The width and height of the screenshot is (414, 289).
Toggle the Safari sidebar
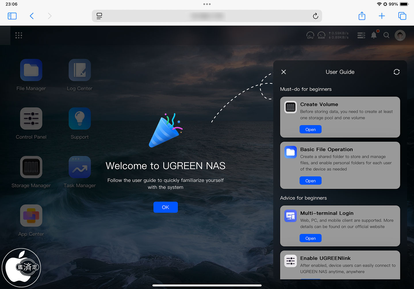(12, 16)
